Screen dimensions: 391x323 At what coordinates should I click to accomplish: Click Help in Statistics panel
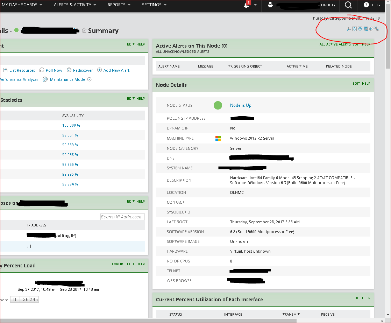pyautogui.click(x=140, y=99)
